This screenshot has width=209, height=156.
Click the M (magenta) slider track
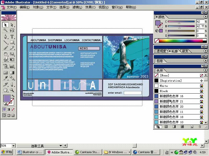pyautogui.click(x=181, y=26)
